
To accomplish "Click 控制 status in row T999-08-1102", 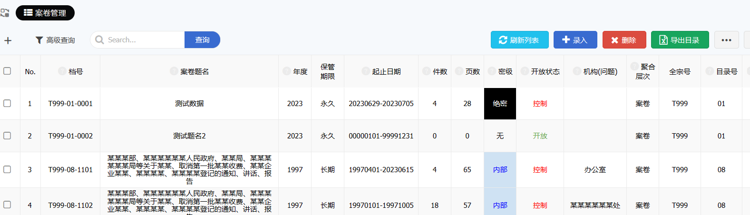I will (540, 205).
